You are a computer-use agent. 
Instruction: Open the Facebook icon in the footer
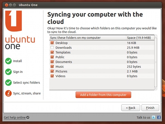point(159,117)
